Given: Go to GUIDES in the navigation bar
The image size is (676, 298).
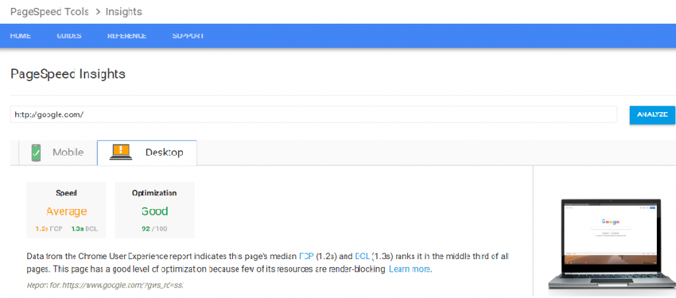Looking at the screenshot, I should point(69,36).
